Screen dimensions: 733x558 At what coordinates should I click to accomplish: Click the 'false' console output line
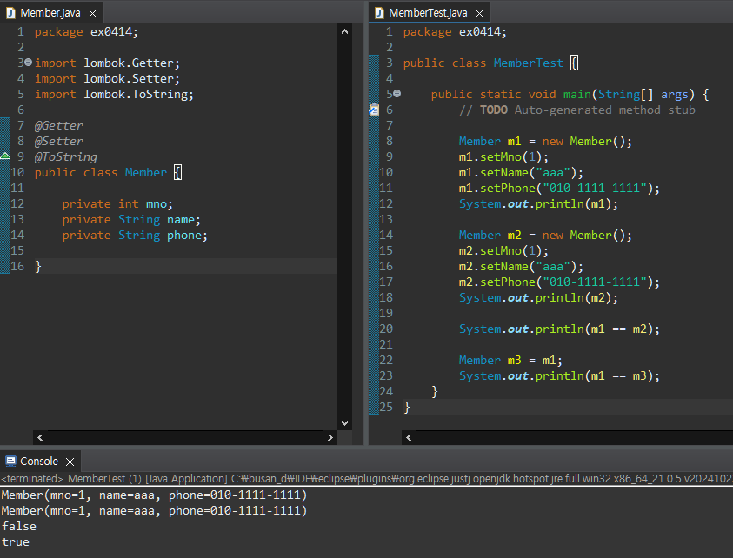coord(19,526)
